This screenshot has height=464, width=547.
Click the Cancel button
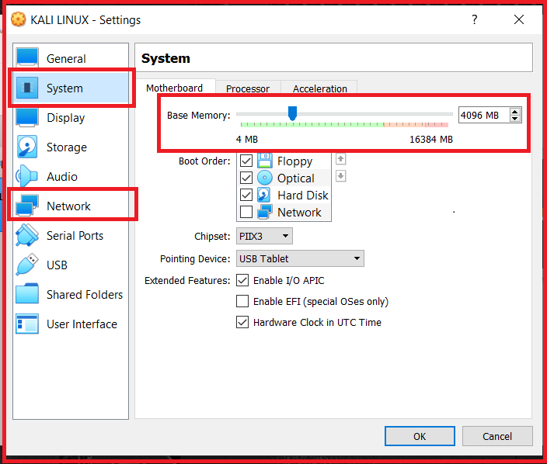tap(497, 436)
